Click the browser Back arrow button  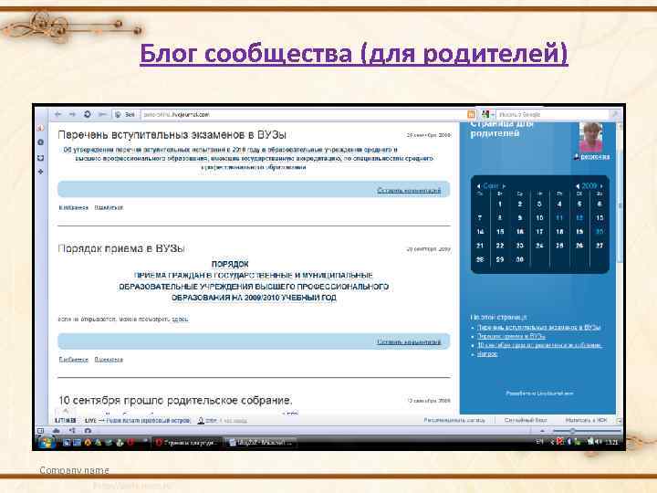(58, 114)
